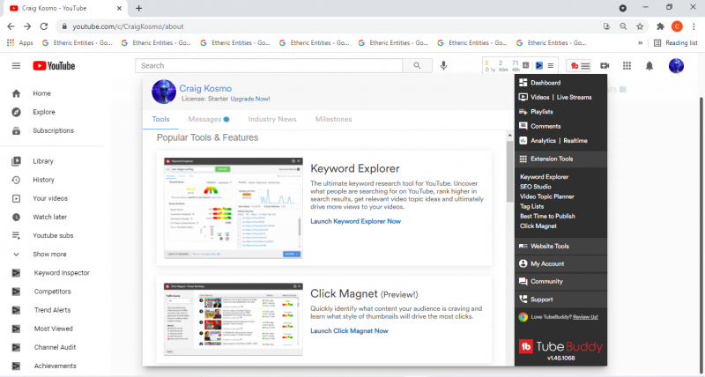Switch to the Industry News tab
The height and width of the screenshot is (377, 705).
(272, 119)
